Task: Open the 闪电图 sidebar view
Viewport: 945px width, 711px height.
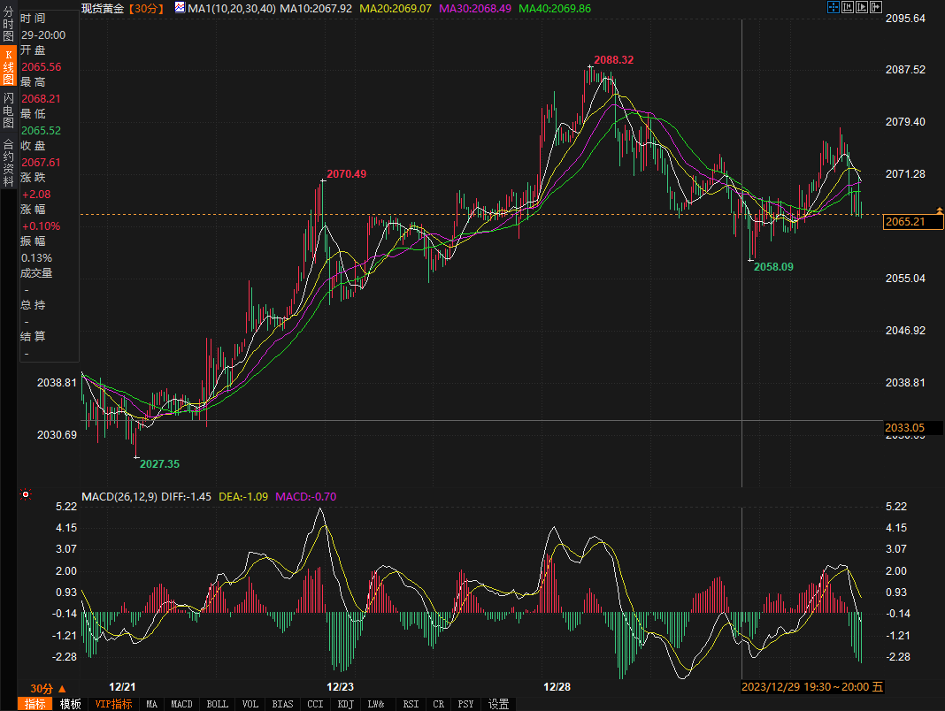Action: click(8, 111)
